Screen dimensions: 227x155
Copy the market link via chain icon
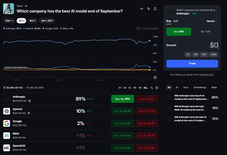click(x=149, y=9)
